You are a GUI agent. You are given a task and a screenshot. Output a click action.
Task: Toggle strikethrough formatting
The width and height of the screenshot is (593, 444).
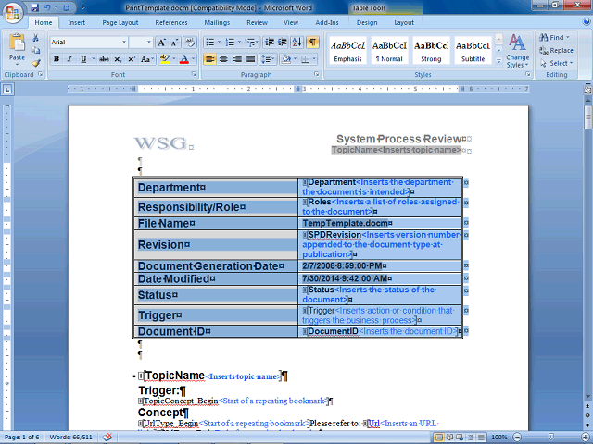(x=104, y=59)
